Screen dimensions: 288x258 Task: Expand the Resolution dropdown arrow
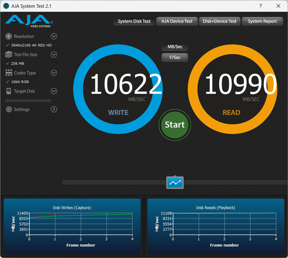point(54,36)
